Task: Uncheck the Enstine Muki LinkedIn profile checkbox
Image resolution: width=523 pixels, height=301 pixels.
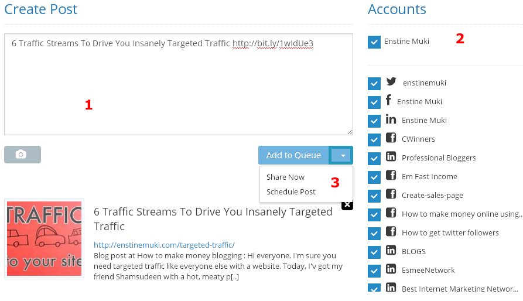Action: (374, 121)
